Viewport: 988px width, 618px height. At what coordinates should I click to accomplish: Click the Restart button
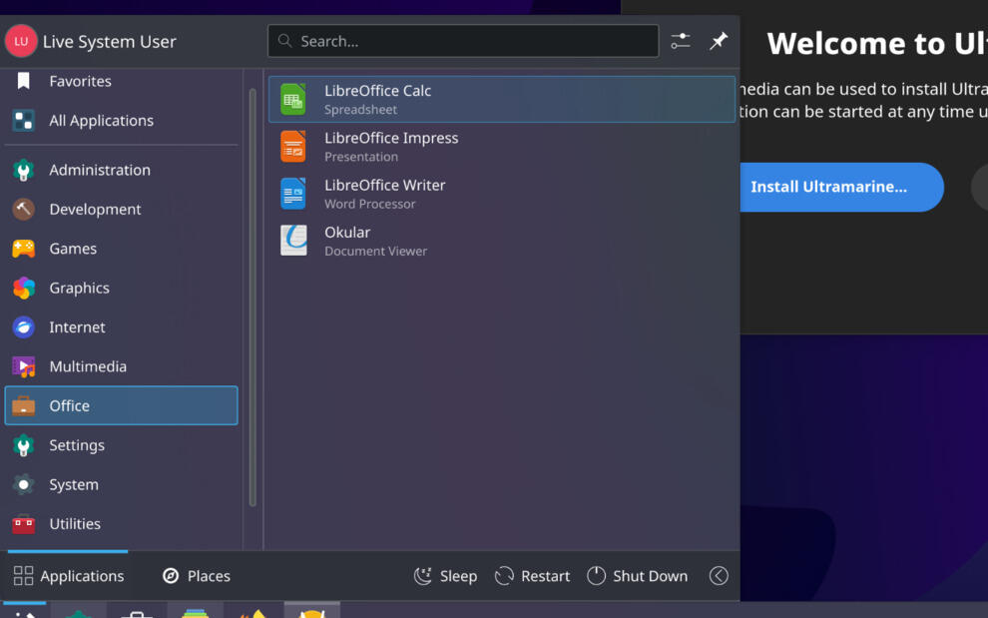tap(533, 576)
